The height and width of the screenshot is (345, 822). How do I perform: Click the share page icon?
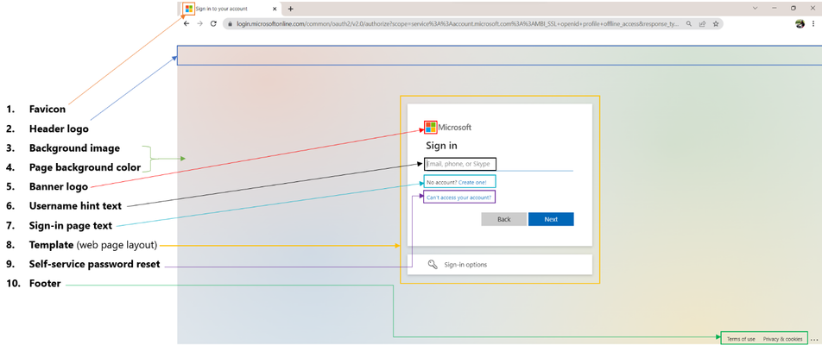click(x=702, y=24)
